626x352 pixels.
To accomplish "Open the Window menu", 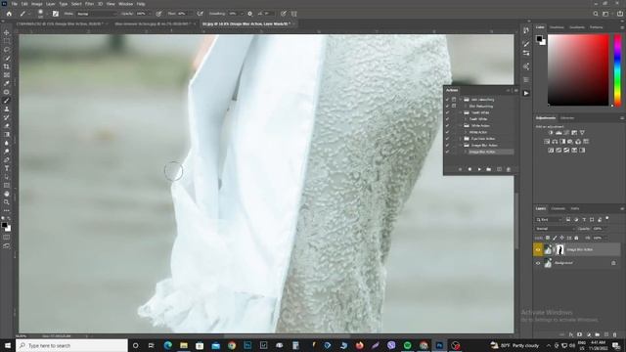I will click(x=126, y=4).
